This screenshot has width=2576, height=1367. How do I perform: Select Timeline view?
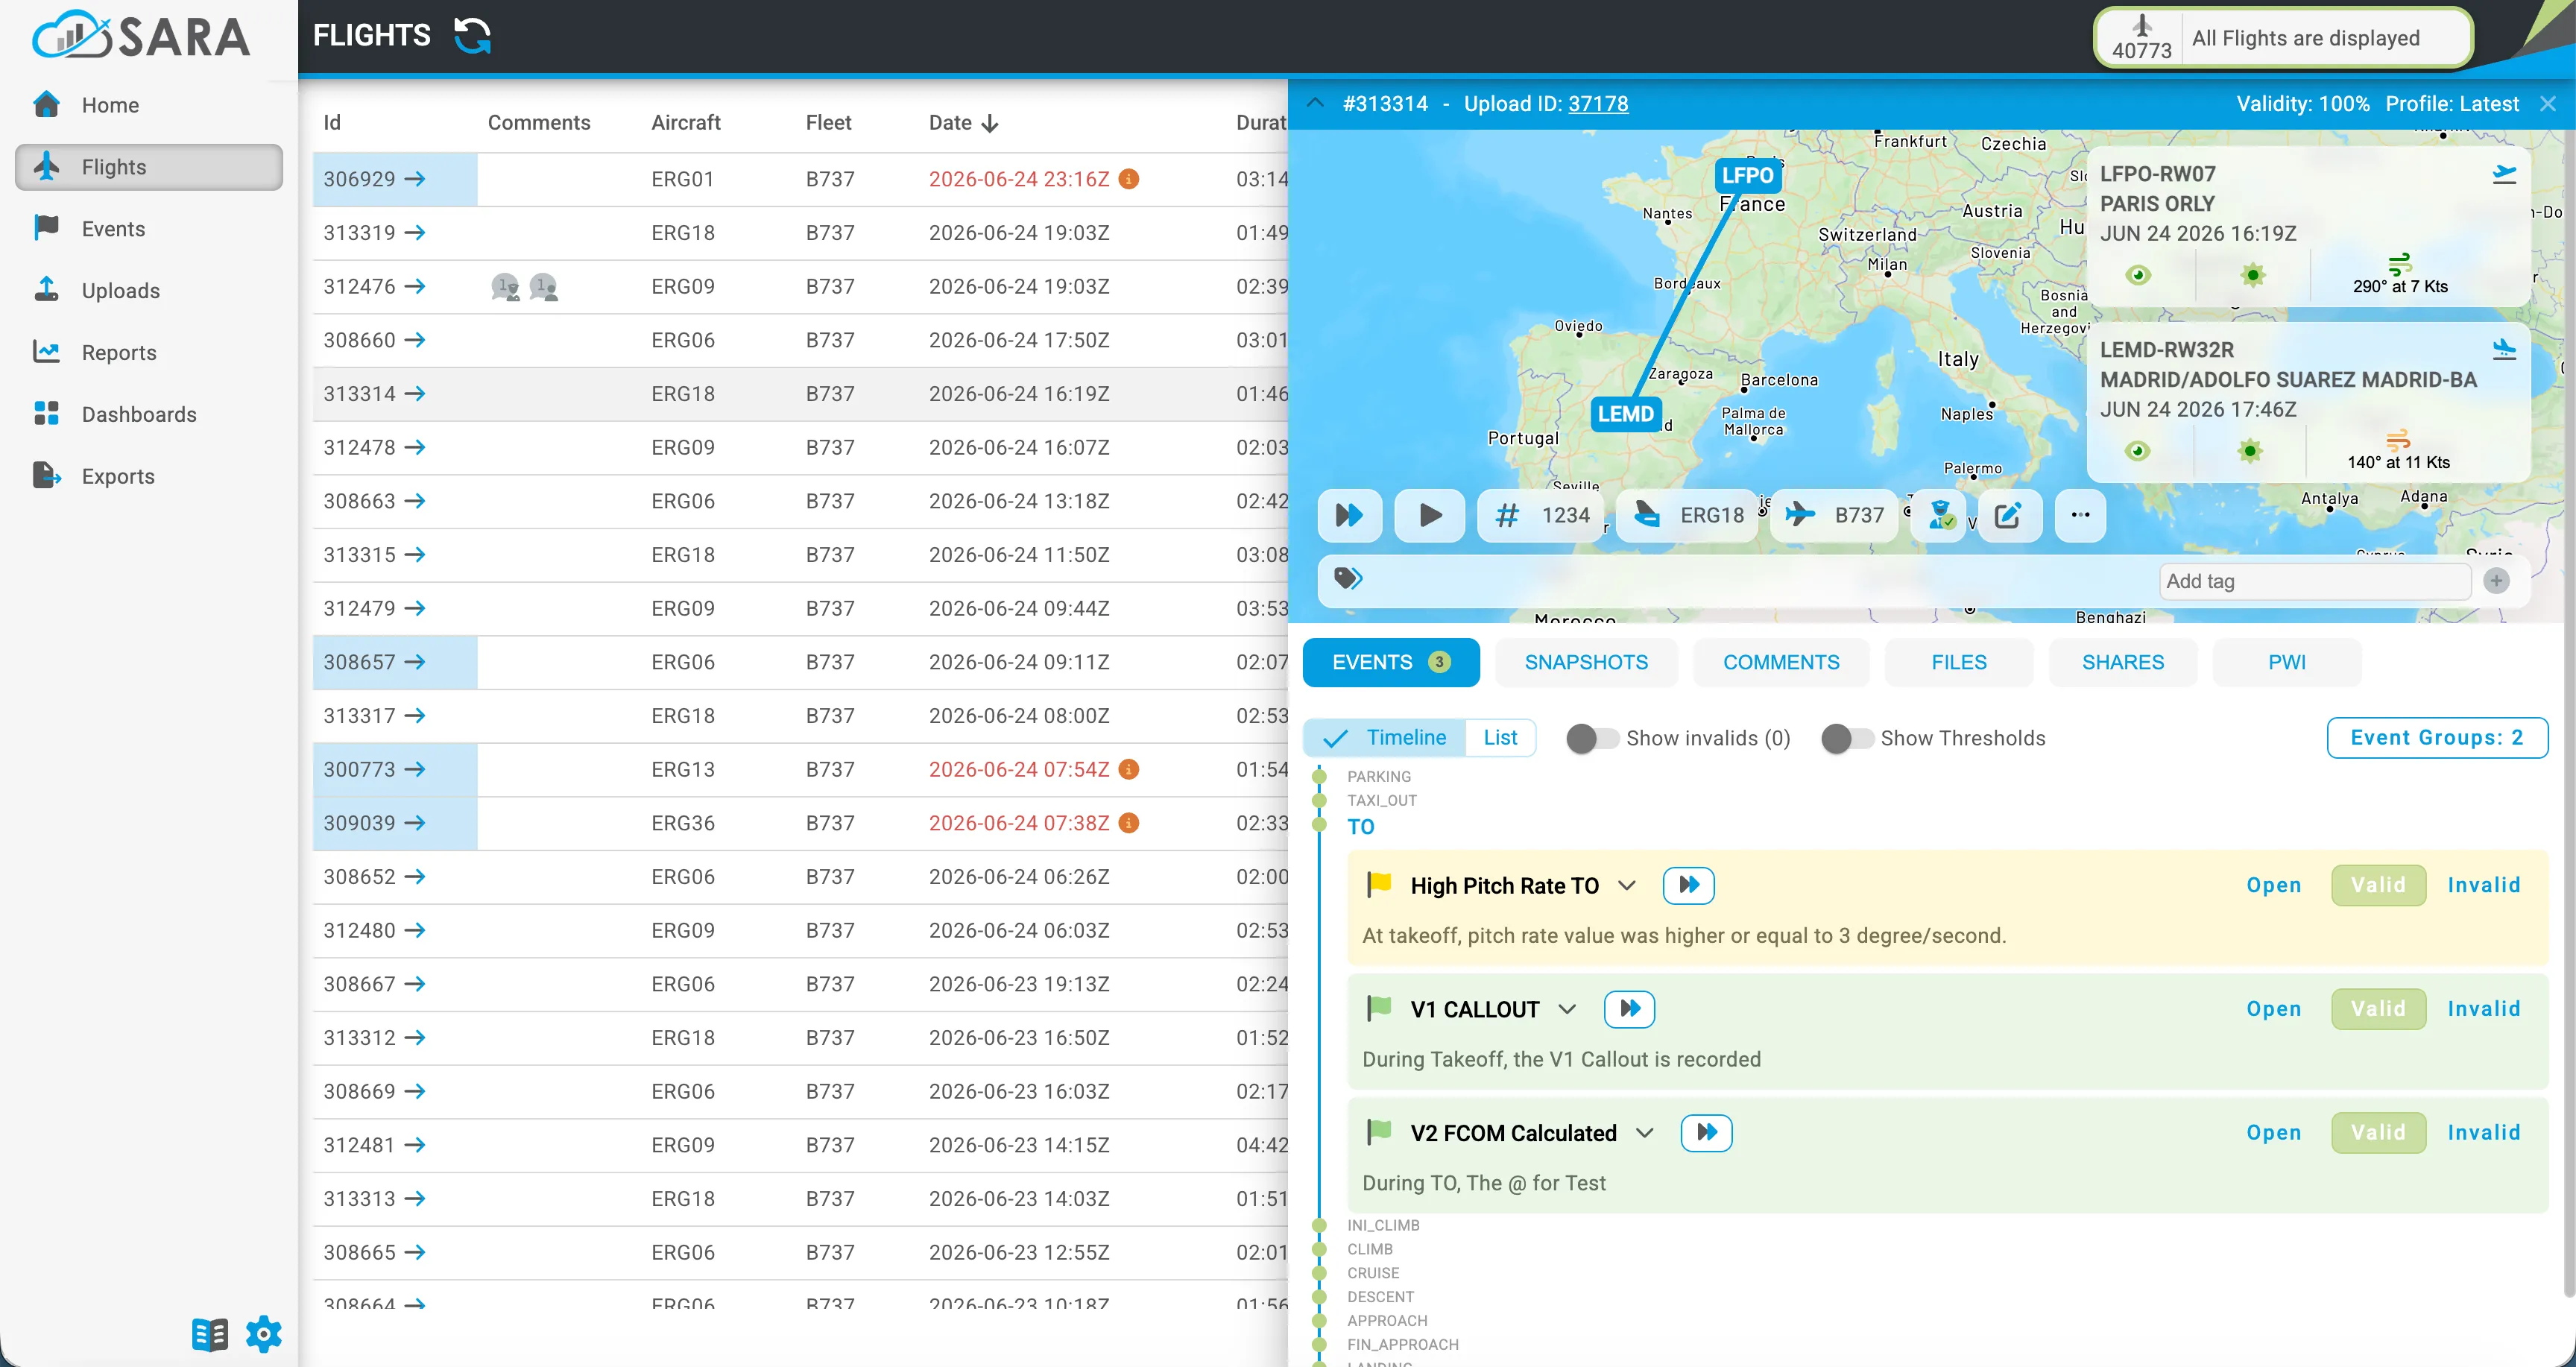pos(1385,738)
